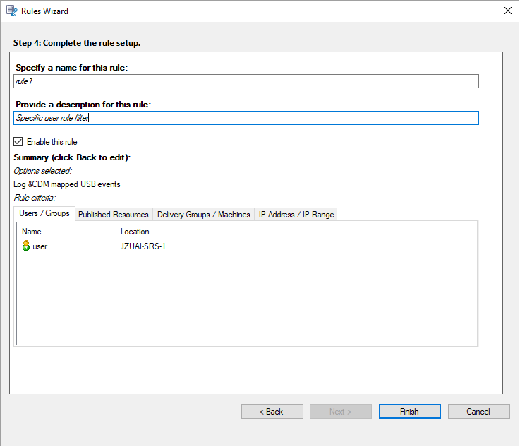520x447 pixels.
Task: Focus the rule description text field
Action: 246,118
